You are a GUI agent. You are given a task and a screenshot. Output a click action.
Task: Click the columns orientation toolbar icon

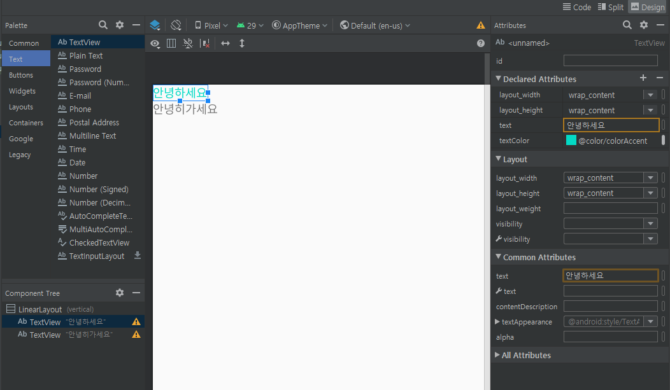171,43
